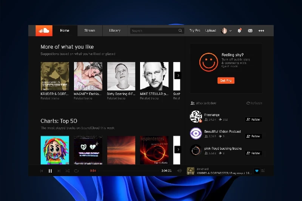Click the Dirty Doering track title
Screen dimensions: 302x201
pyautogui.click(x=121, y=94)
